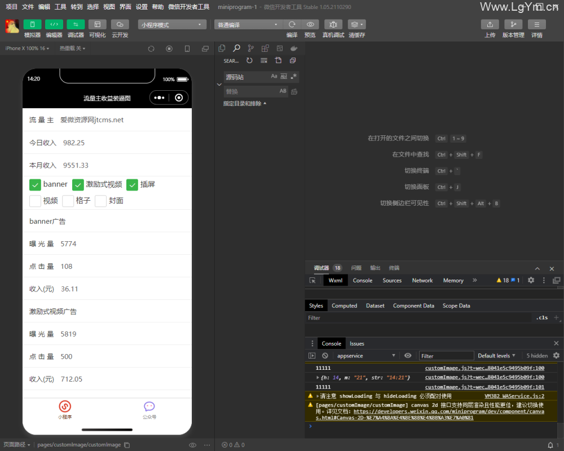The image size is (564, 451).
Task: Open cloud development (云开发)
Action: click(x=120, y=24)
